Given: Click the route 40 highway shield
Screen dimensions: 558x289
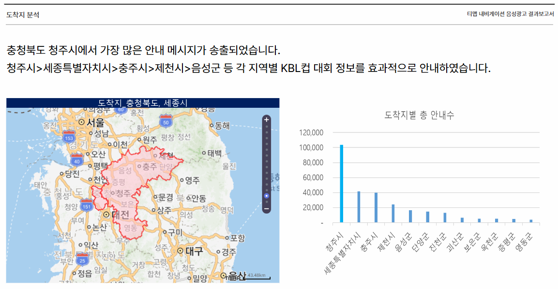Looking at the screenshot, I should click(x=77, y=160).
